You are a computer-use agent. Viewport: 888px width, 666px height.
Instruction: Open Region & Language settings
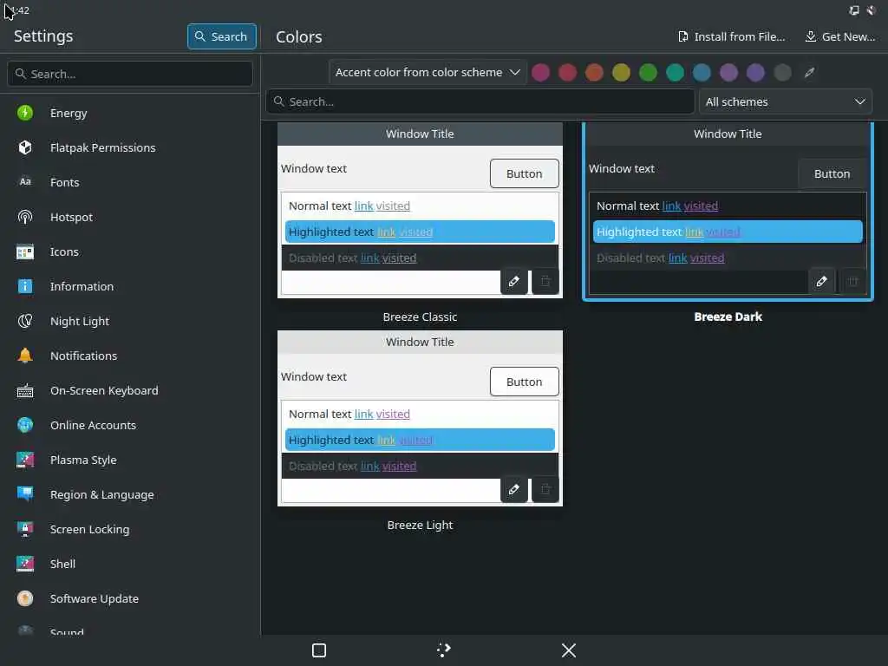(x=130, y=494)
